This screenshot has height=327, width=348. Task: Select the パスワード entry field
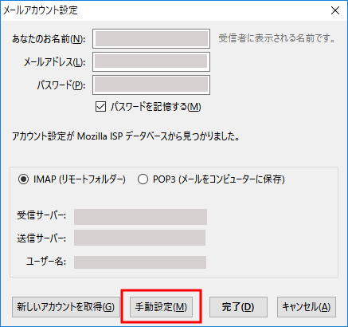click(x=151, y=85)
